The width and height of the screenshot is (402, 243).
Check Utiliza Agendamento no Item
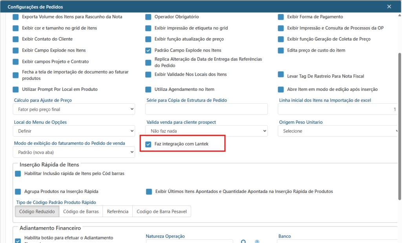pos(148,89)
